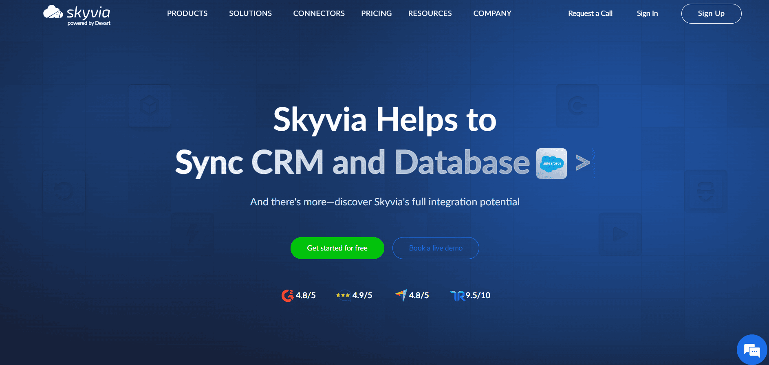Click the Salesforce logo tile in the headline
Screen dimensions: 769x365
click(551, 163)
